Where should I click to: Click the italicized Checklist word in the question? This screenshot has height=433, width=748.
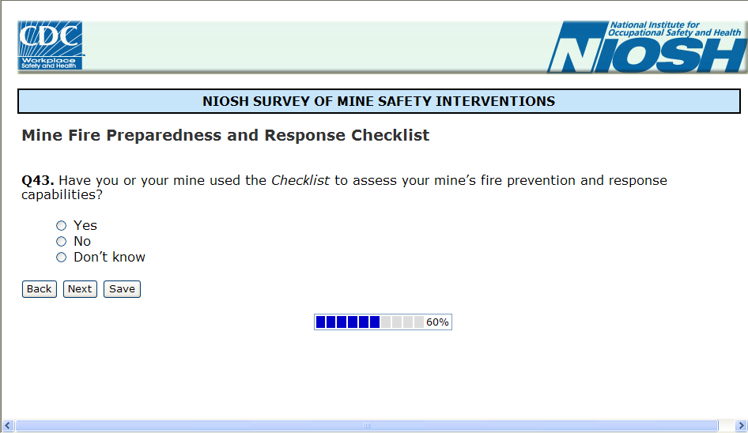(x=300, y=180)
